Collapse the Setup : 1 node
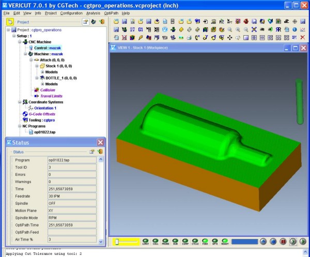Screen dimensions: 310x257 click(x=14, y=36)
